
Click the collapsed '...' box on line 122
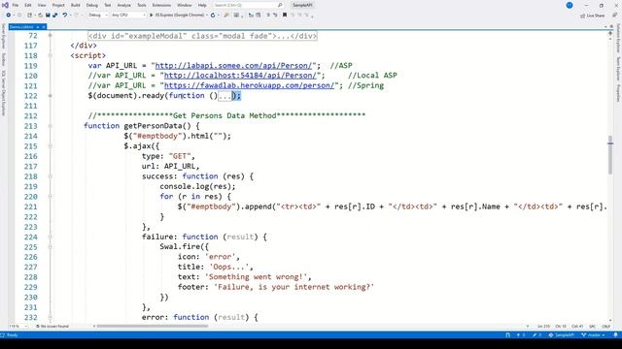(x=225, y=96)
